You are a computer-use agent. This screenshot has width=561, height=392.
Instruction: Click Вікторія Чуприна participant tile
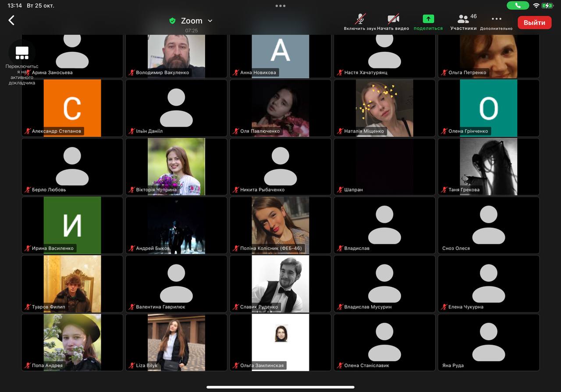(176, 166)
